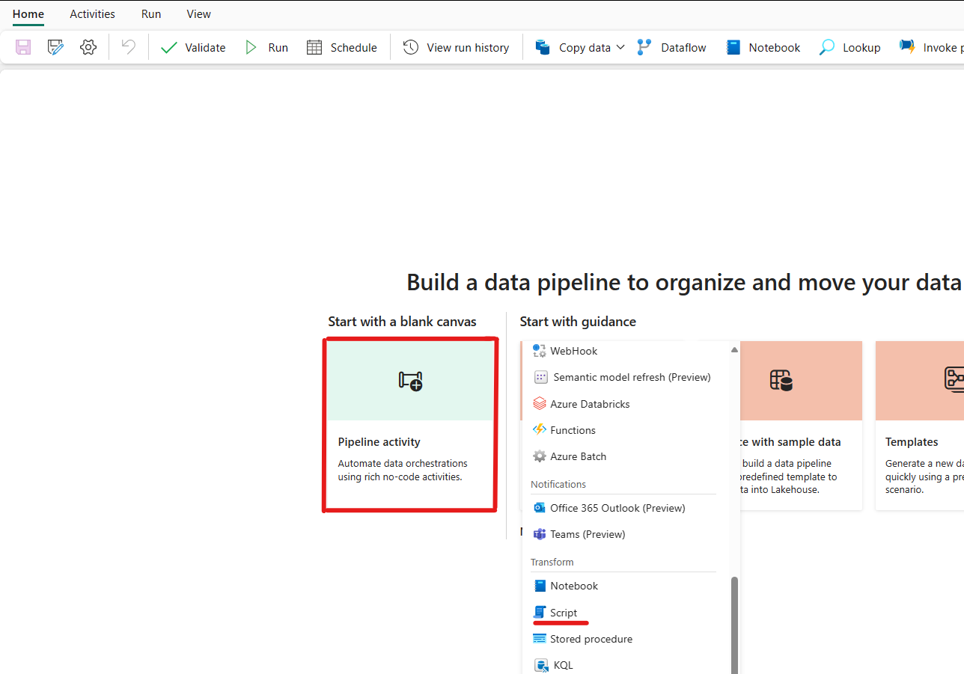This screenshot has height=674, width=964.
Task: Click the Azure Batch gear icon
Action: (540, 456)
